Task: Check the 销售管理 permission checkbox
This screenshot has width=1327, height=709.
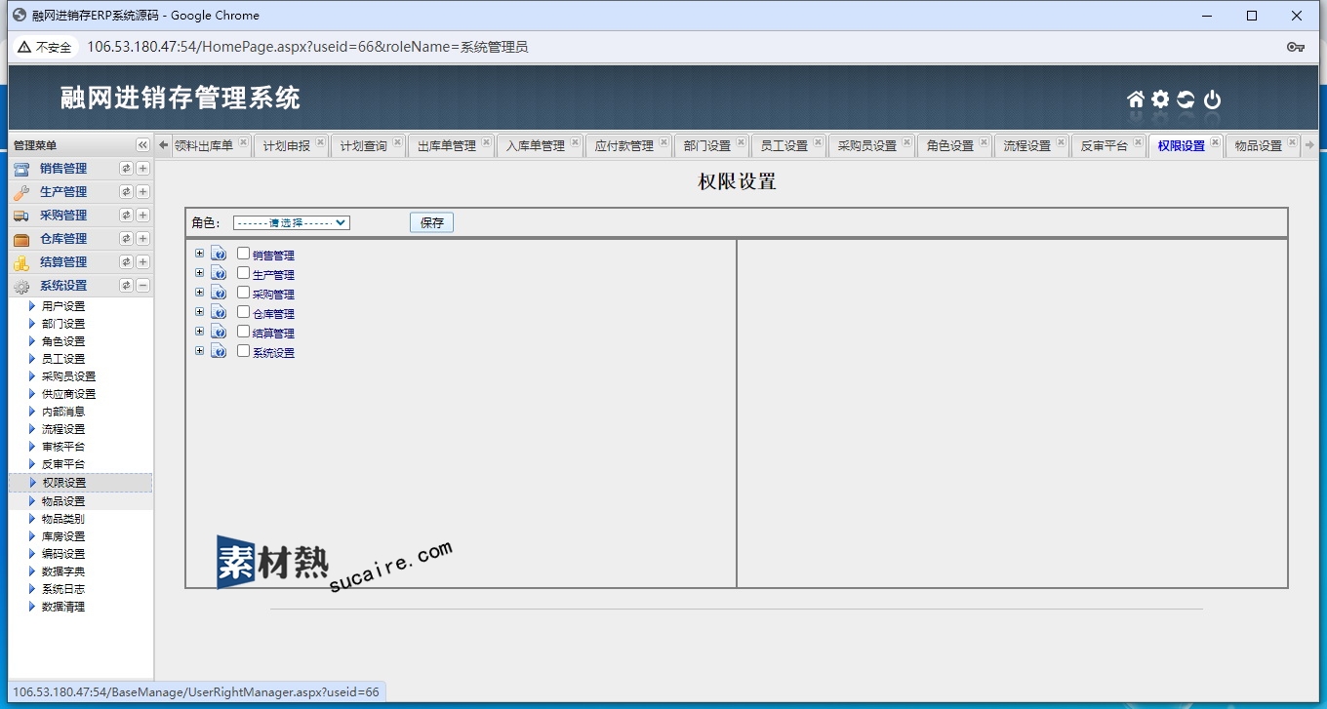Action: (x=244, y=254)
